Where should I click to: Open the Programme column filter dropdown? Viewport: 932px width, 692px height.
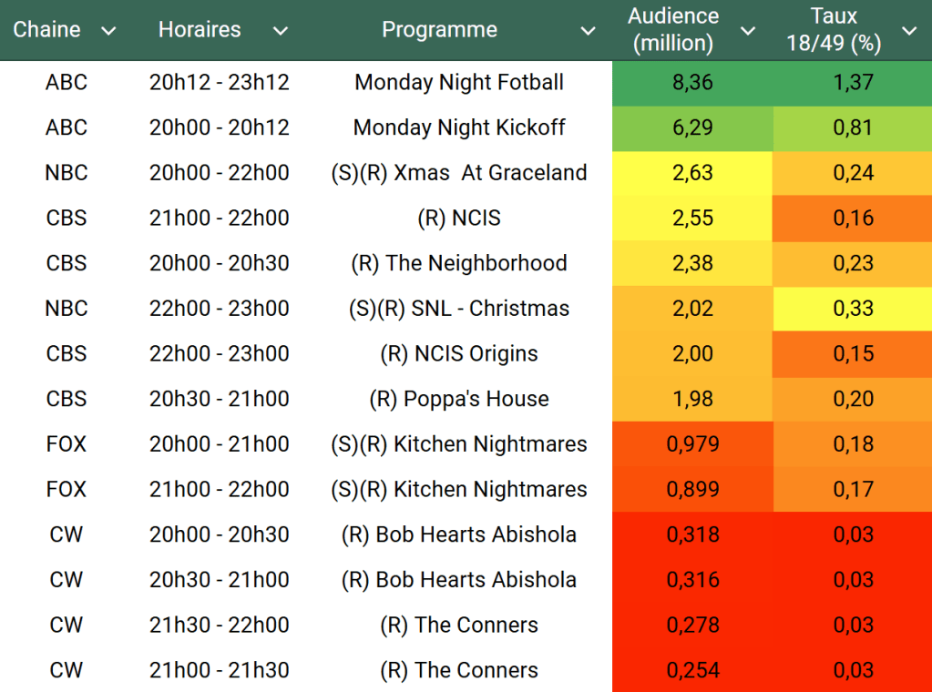(x=589, y=31)
